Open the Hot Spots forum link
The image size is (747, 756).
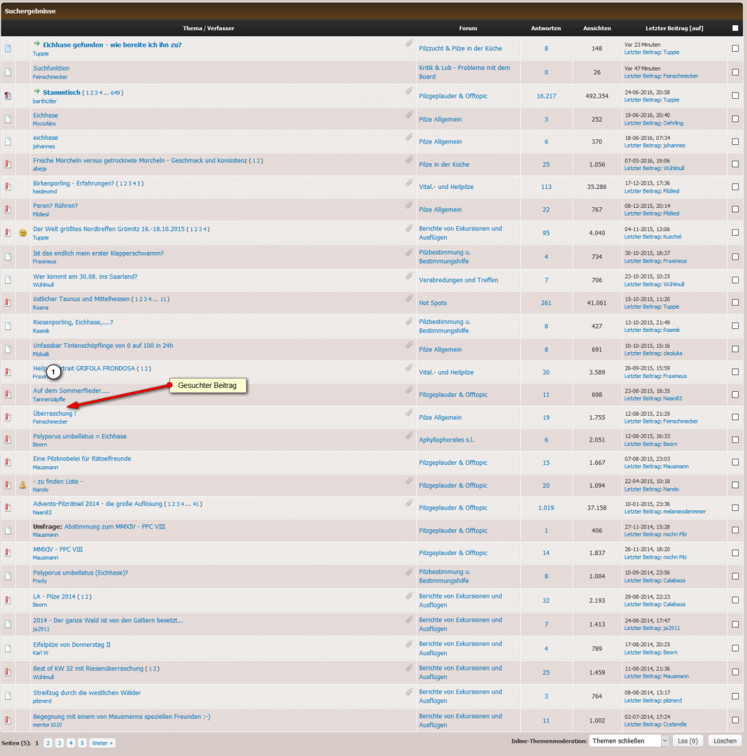point(433,303)
